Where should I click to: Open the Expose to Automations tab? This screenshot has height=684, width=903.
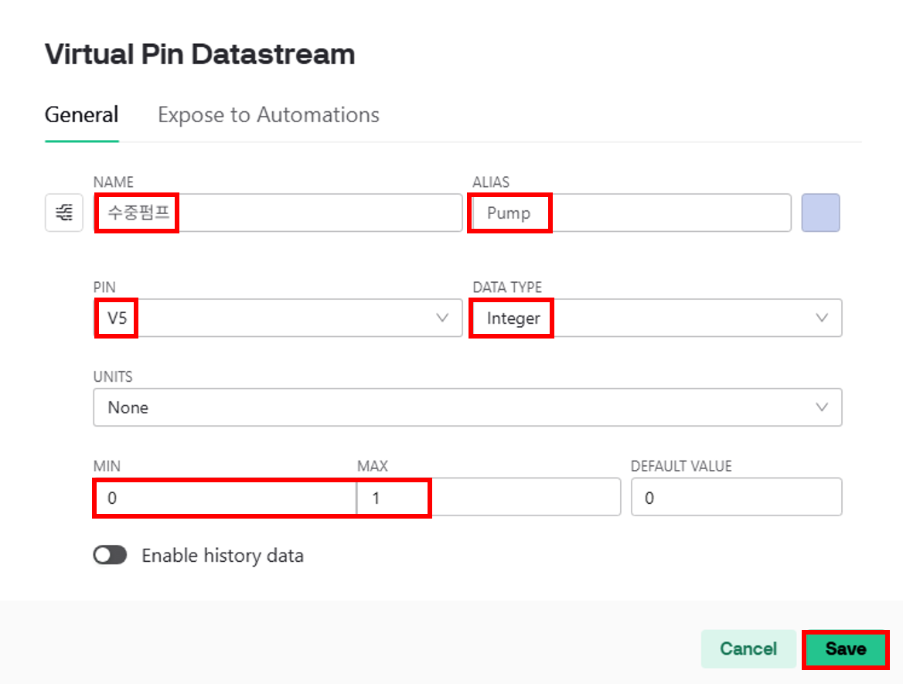click(x=268, y=114)
